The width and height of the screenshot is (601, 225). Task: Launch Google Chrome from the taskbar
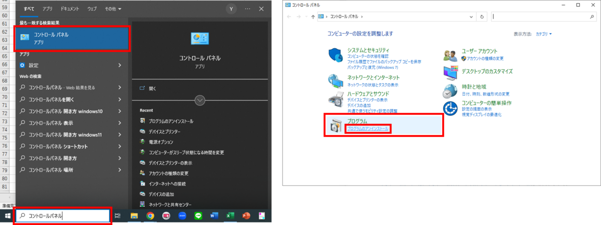click(x=150, y=215)
